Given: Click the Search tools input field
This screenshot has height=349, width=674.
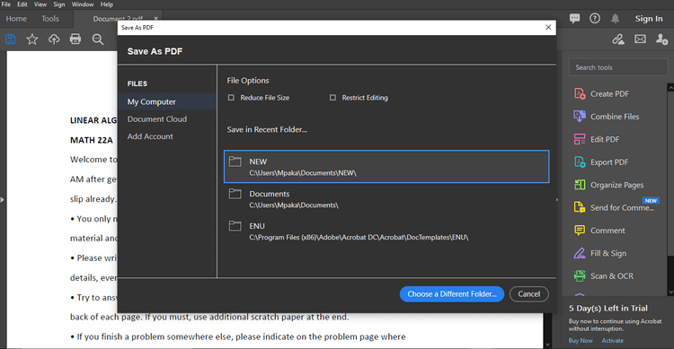Looking at the screenshot, I should point(618,67).
